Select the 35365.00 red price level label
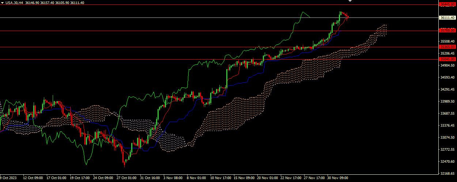Screen dimensions: 457x182 [x=447, y=47]
